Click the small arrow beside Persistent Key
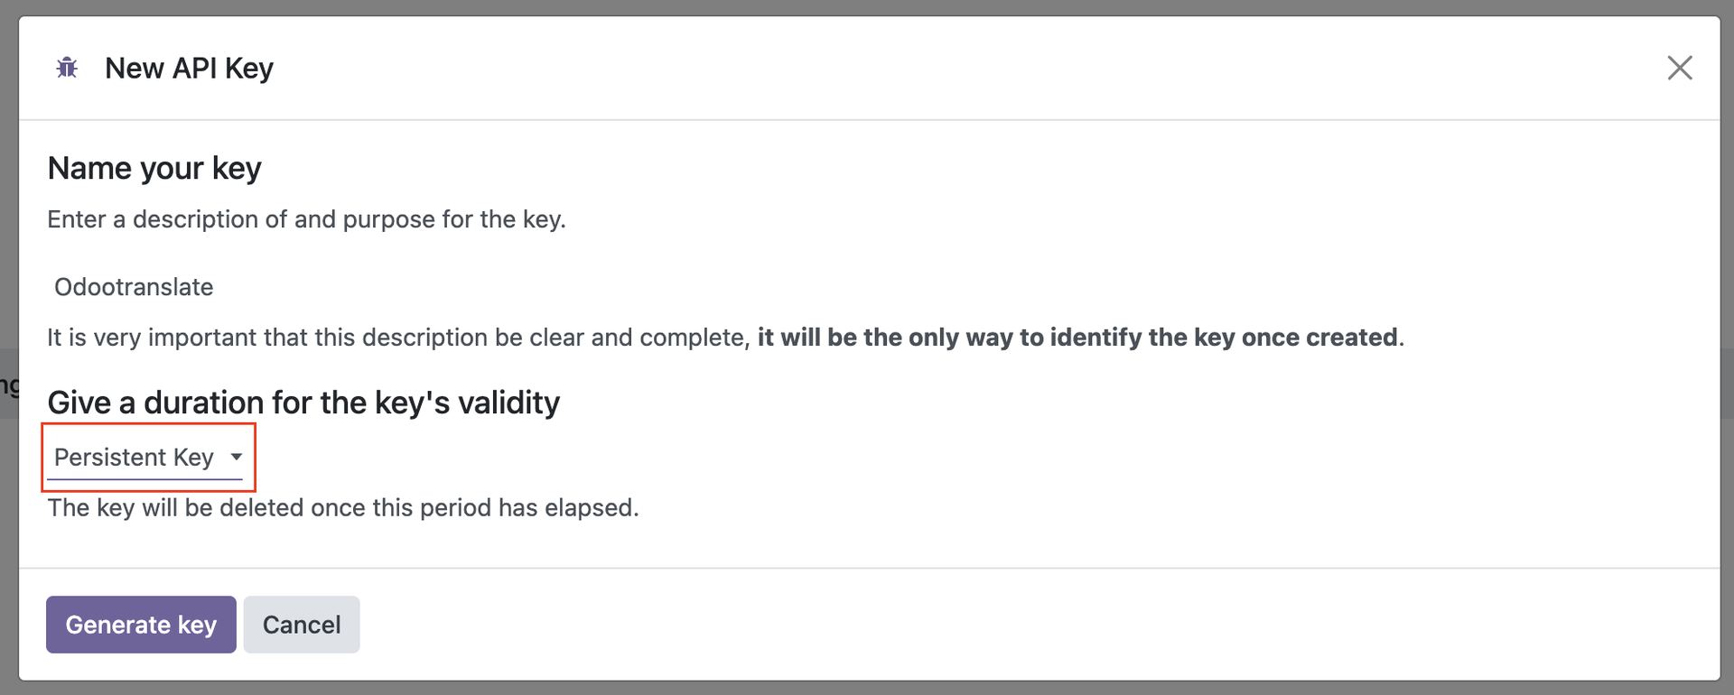This screenshot has height=695, width=1734. click(237, 457)
